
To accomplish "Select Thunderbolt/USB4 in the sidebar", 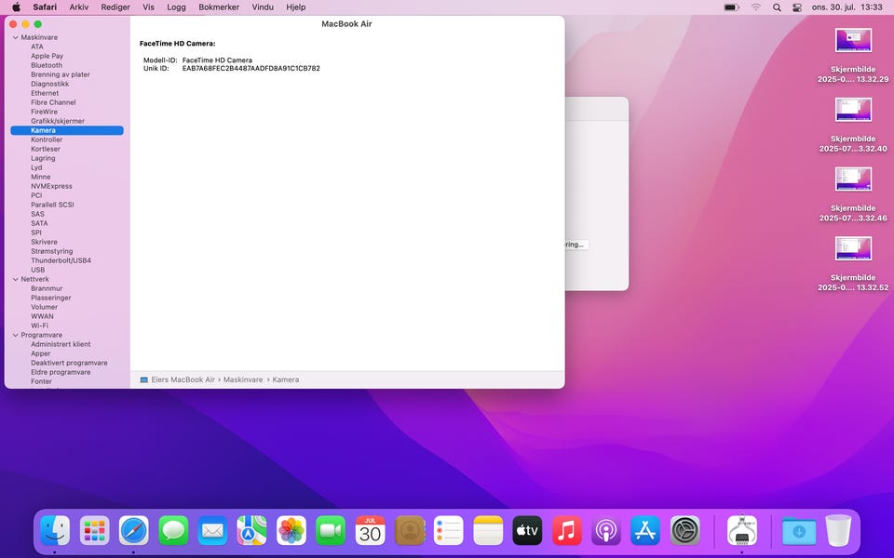I will (61, 260).
